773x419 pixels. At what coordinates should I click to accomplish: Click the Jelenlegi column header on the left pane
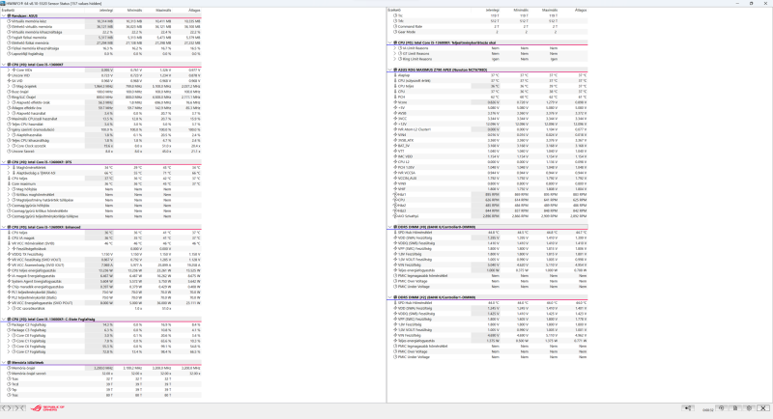tap(106, 11)
